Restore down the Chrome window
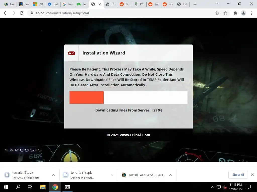 240,3
